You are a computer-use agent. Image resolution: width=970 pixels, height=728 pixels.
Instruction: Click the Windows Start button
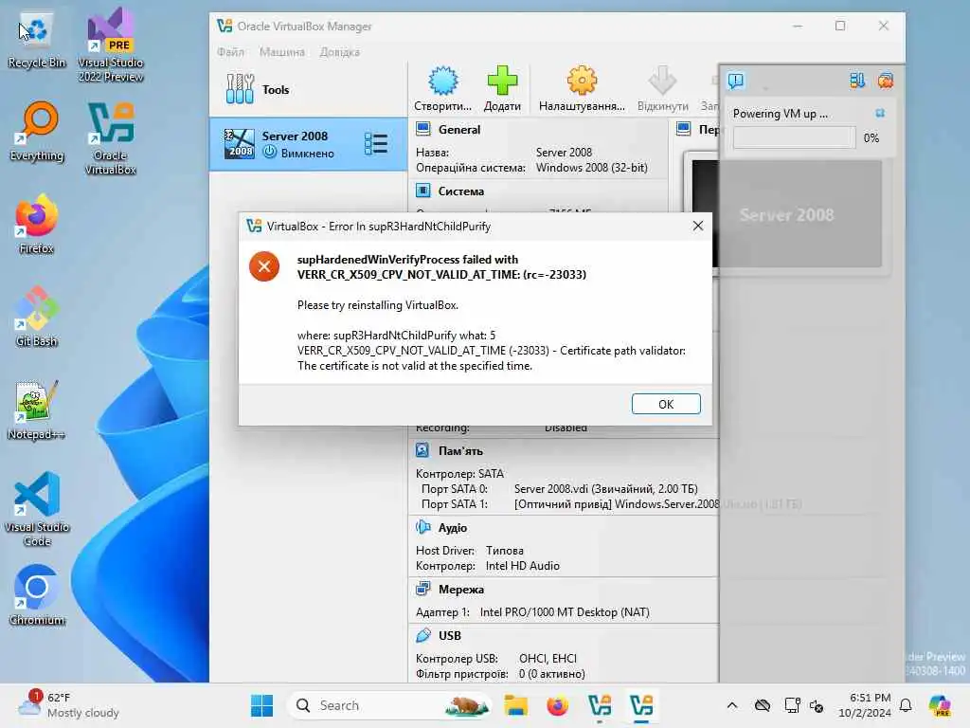(x=261, y=705)
